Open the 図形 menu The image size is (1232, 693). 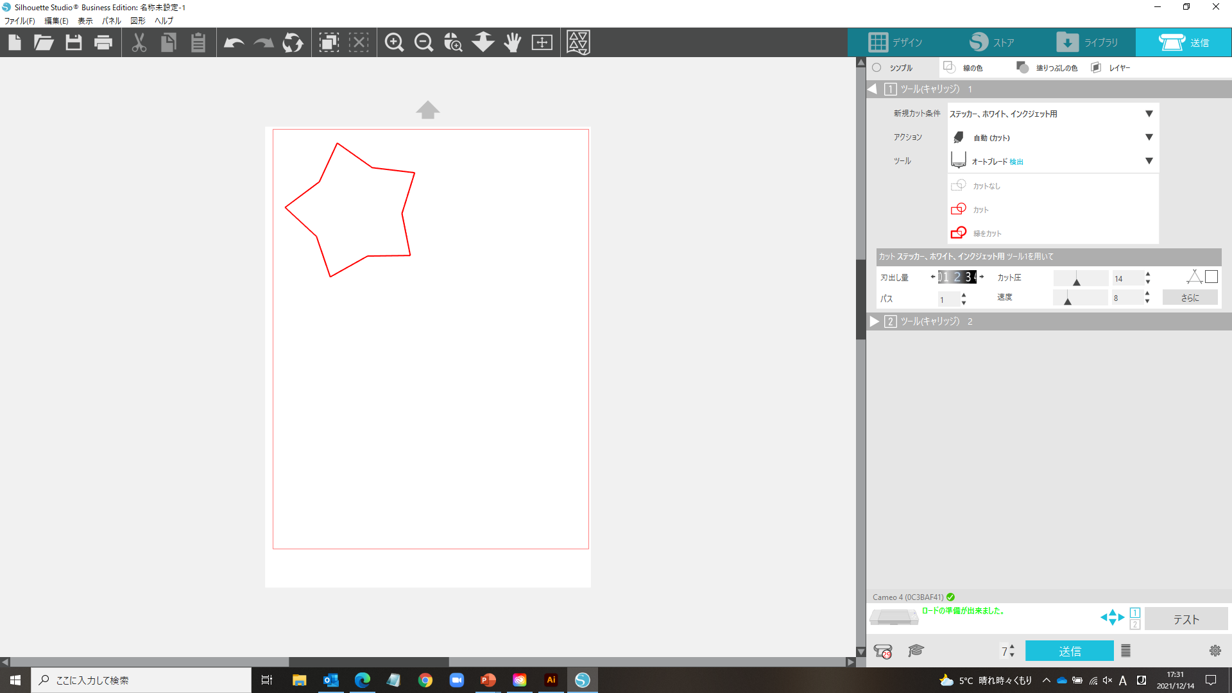click(x=138, y=21)
